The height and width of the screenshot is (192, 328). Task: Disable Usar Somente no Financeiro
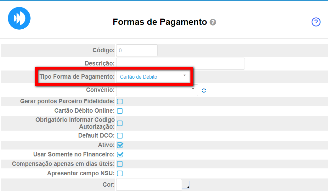[x=120, y=155]
